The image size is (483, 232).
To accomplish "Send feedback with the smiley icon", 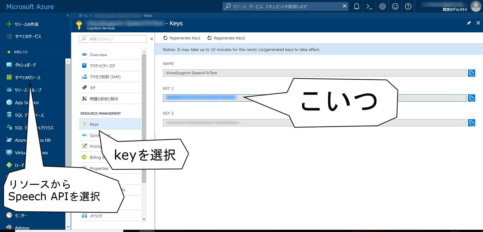I will (395, 7).
